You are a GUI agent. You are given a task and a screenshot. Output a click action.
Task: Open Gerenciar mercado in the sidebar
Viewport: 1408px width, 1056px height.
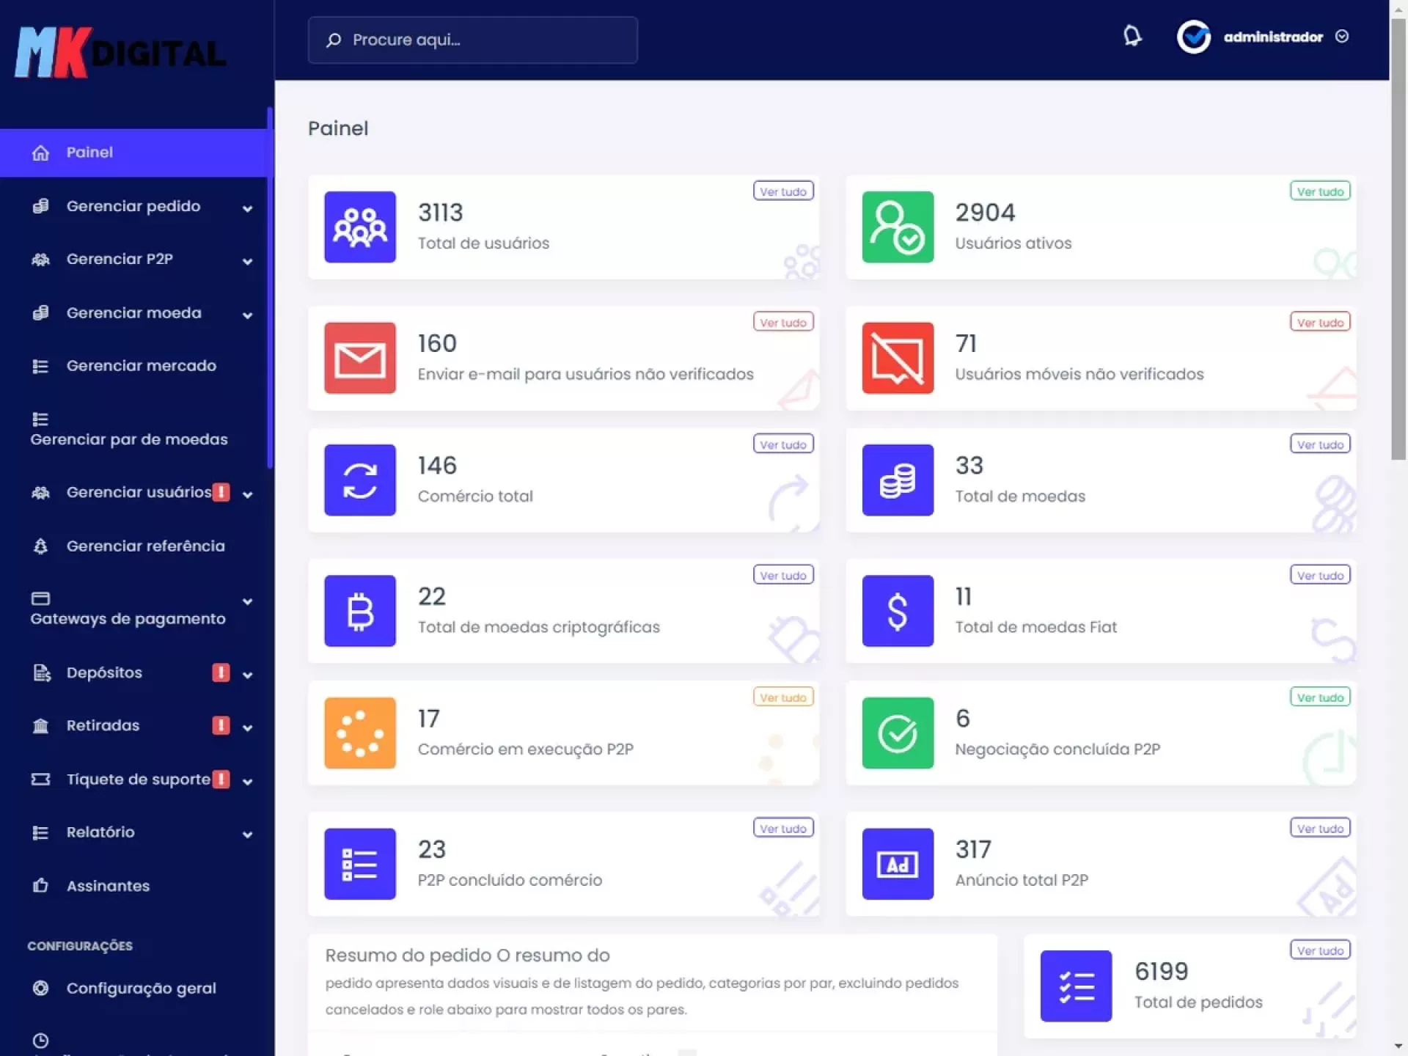pyautogui.click(x=141, y=365)
